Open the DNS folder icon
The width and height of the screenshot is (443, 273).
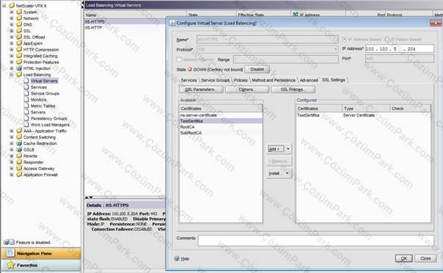(x=19, y=24)
